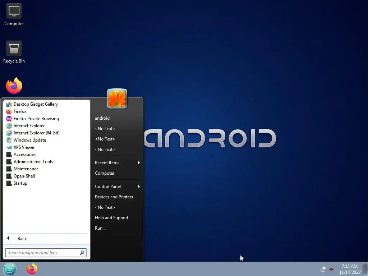Open the android user folder
The width and height of the screenshot is (368, 276).
pos(102,118)
